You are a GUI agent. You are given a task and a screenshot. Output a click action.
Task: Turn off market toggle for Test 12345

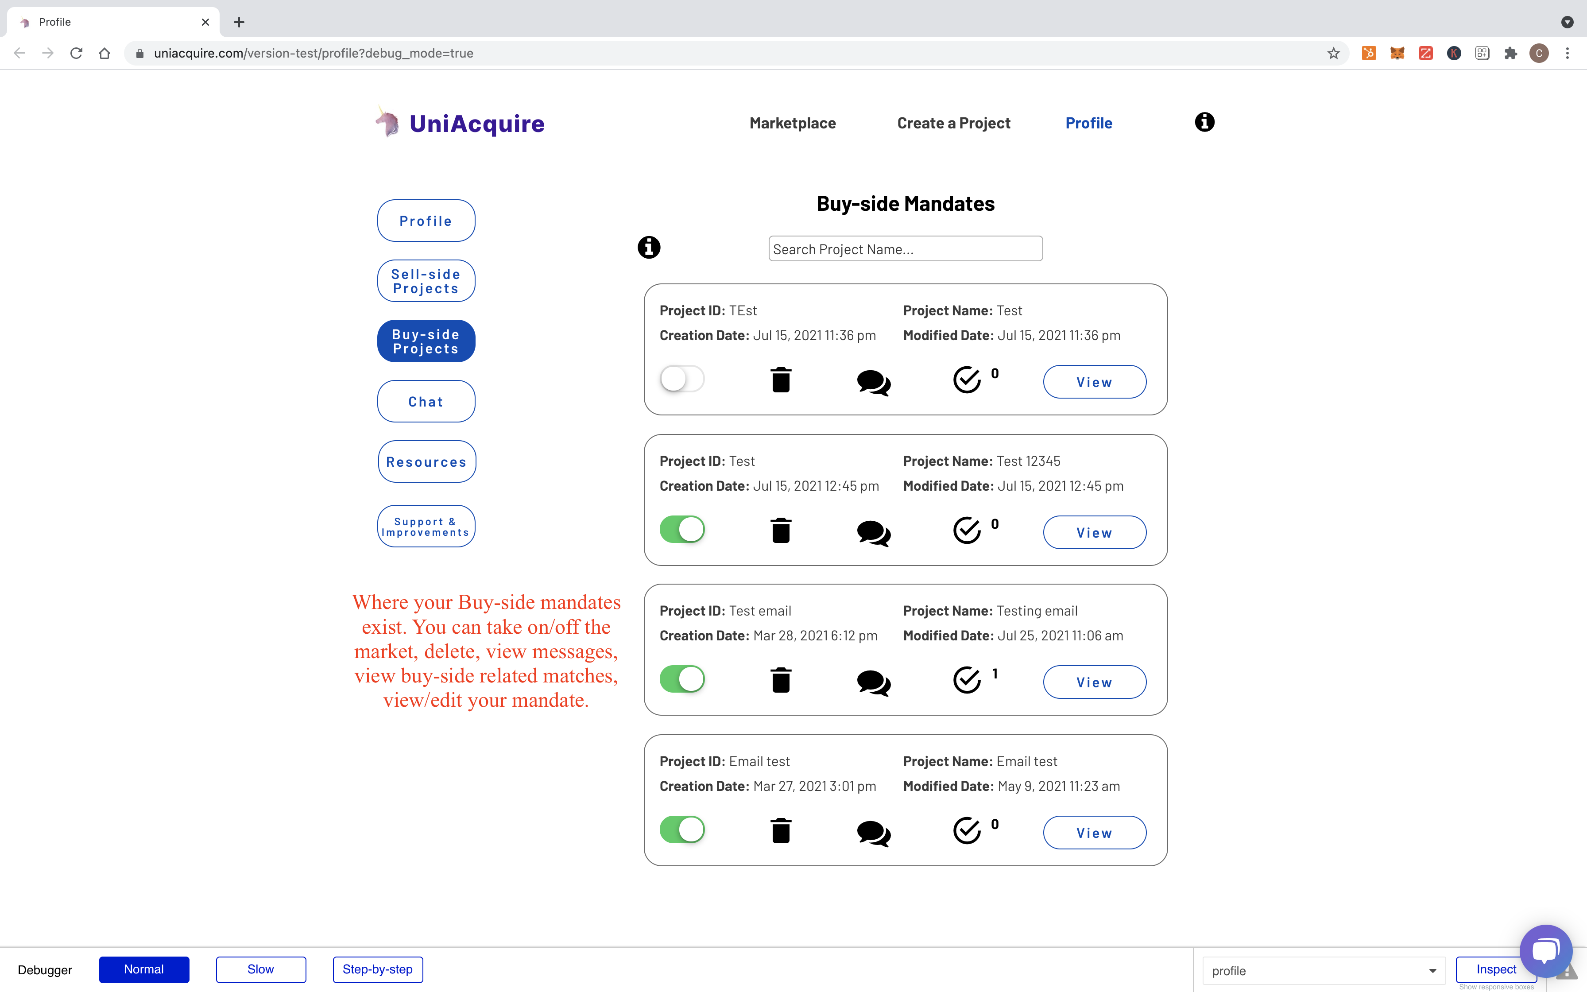click(682, 530)
